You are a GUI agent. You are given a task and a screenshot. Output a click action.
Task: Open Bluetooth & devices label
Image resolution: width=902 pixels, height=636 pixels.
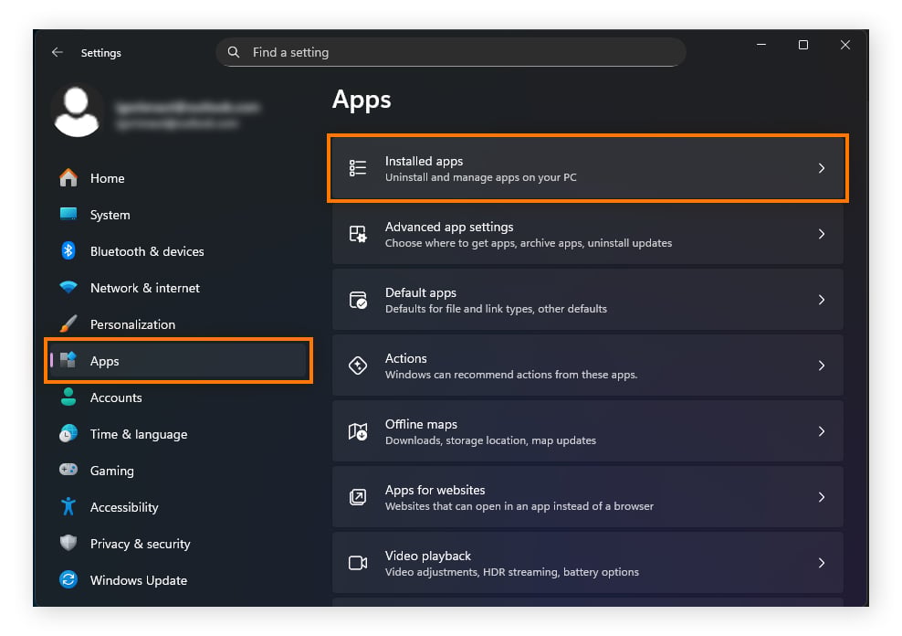coord(147,251)
